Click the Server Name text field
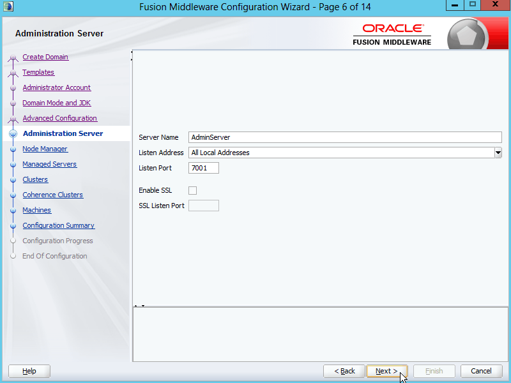The height and width of the screenshot is (383, 511). point(345,137)
